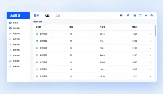This screenshot has height=94, width=163.
Task: Select the value 3939
Action: 135,41
